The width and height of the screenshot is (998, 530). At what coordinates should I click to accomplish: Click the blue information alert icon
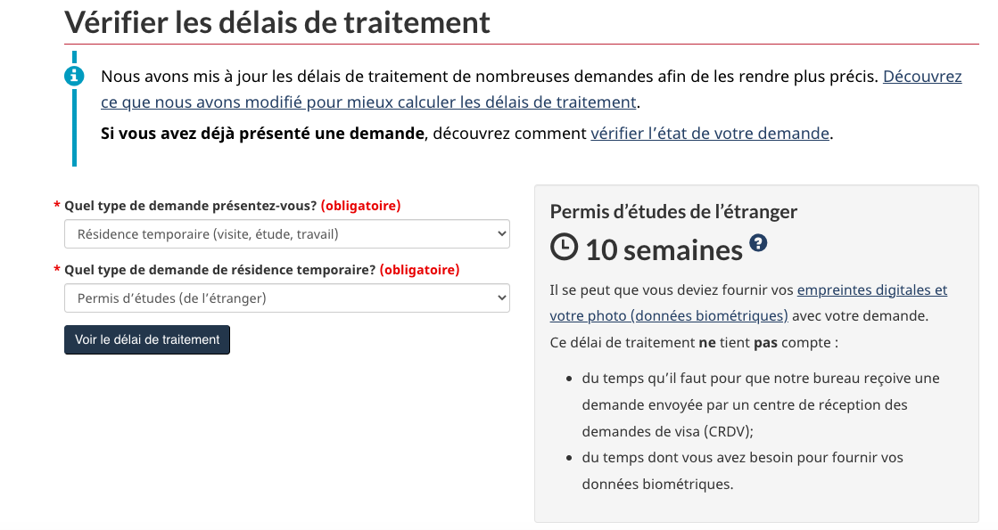click(x=74, y=76)
